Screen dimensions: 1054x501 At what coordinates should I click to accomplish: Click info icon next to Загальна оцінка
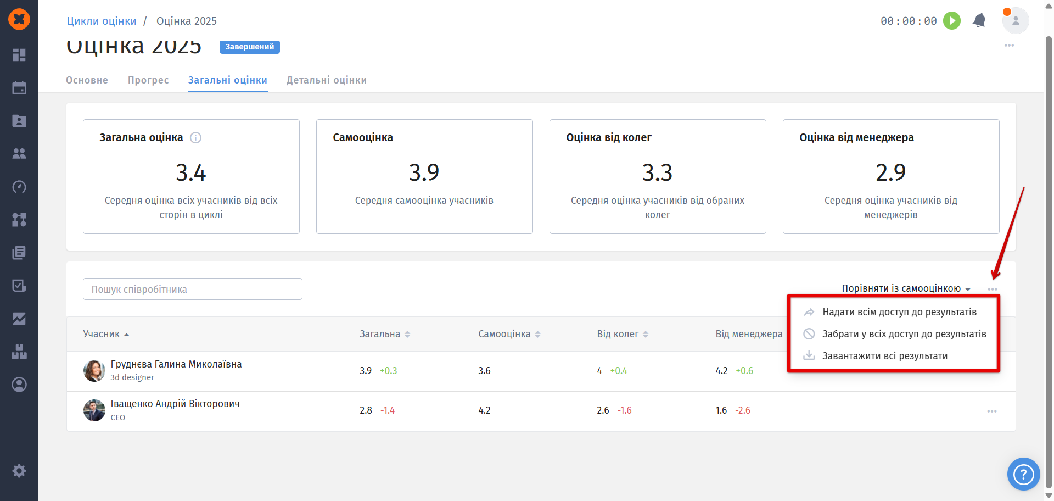pos(195,138)
